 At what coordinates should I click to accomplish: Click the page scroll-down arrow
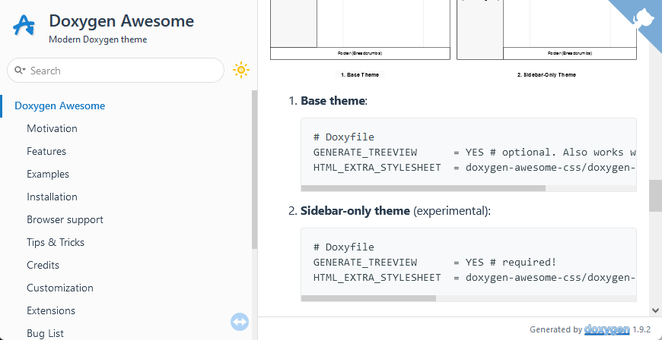655,310
